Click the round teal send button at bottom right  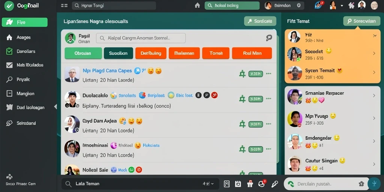pos(374,184)
